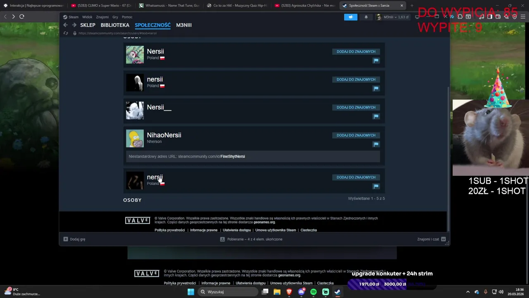Click the taskbar search box Wyszukaj
529x298 pixels.
click(x=227, y=292)
